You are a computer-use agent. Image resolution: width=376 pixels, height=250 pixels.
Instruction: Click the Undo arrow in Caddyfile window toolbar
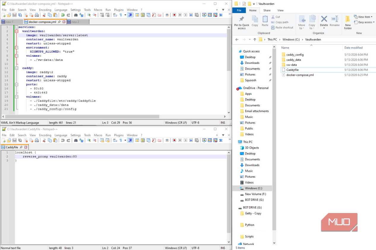tap(63, 140)
